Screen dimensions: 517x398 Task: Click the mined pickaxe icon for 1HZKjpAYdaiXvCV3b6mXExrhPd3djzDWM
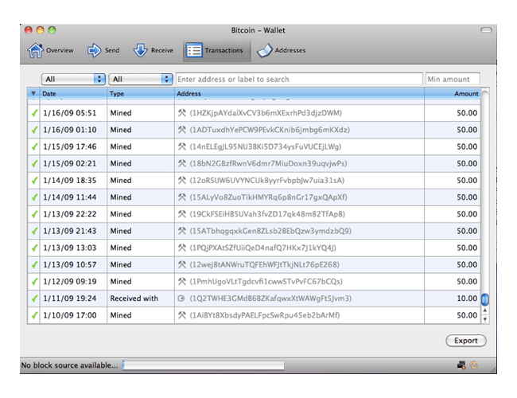[x=181, y=113]
